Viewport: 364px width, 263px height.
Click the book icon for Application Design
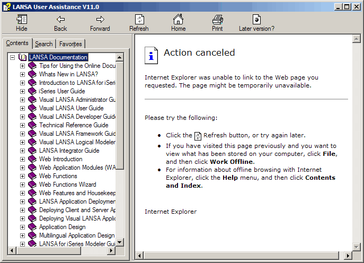(x=32, y=227)
